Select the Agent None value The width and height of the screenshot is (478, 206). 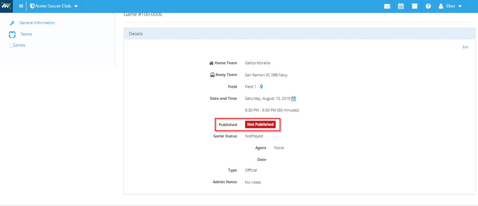tap(279, 148)
